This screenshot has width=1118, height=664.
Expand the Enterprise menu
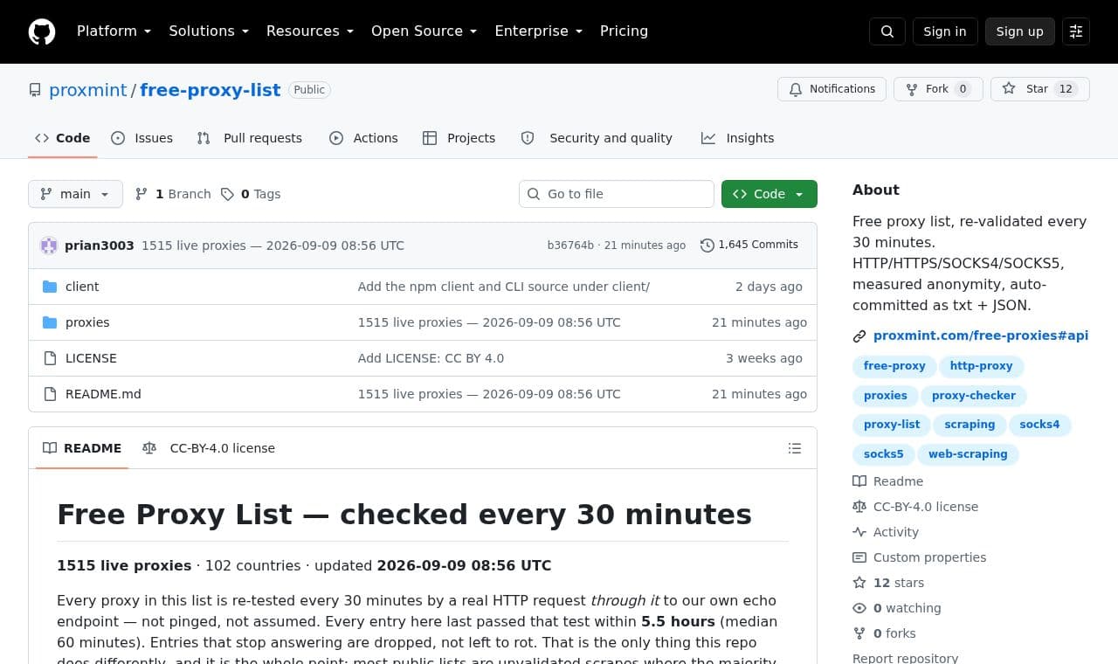point(539,31)
